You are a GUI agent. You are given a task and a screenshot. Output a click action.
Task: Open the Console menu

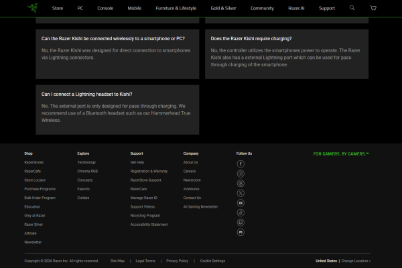[105, 8]
